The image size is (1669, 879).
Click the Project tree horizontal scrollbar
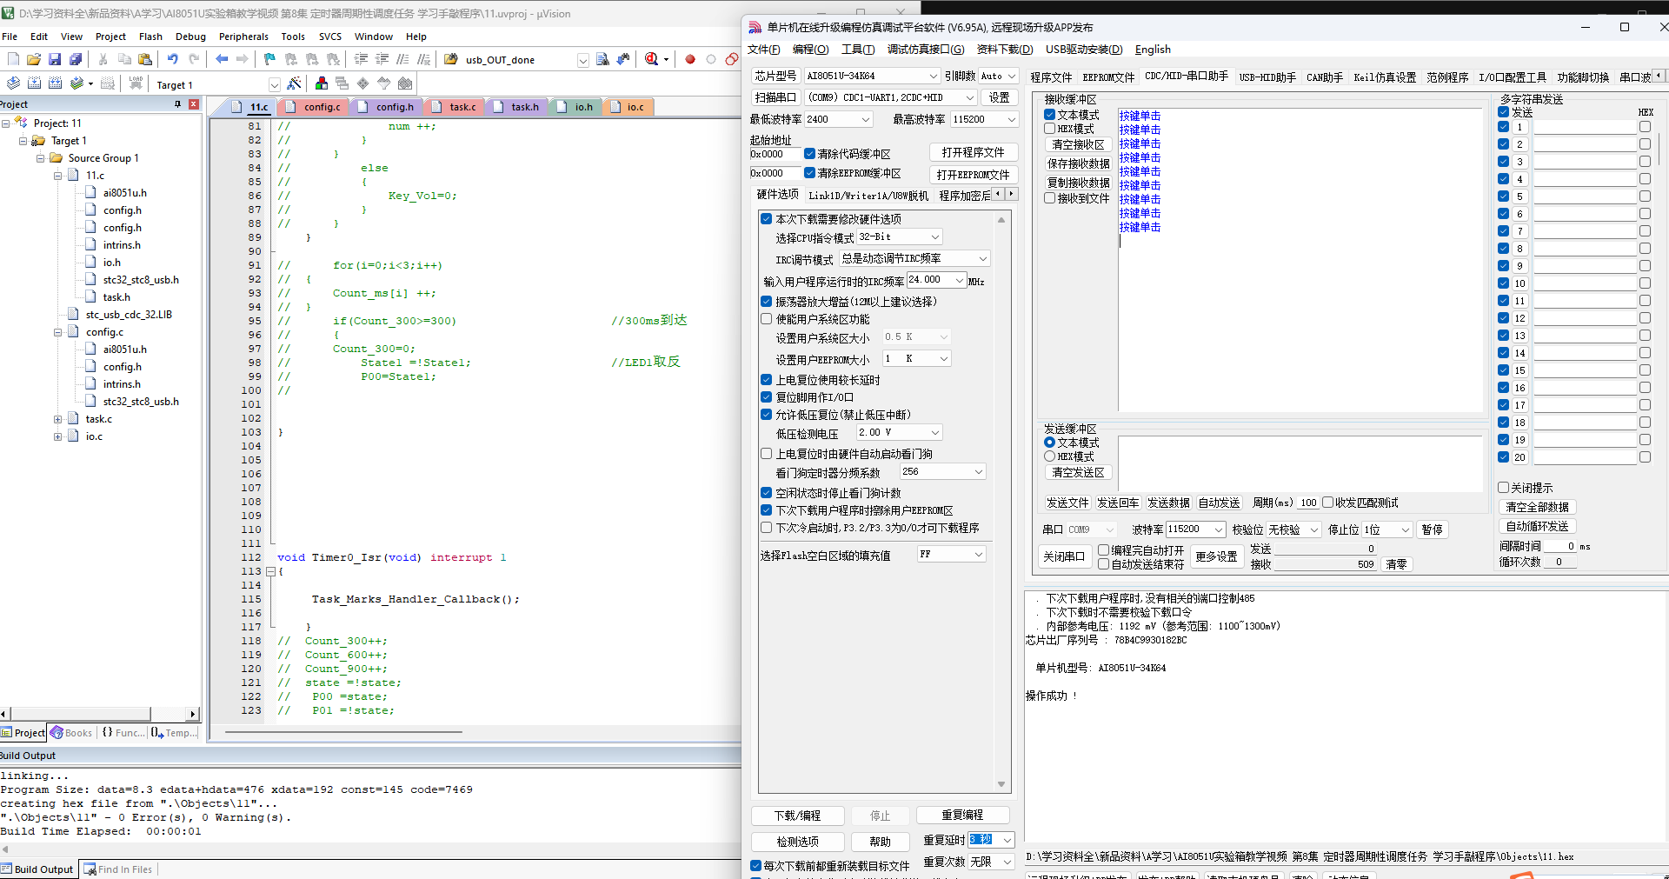click(98, 715)
